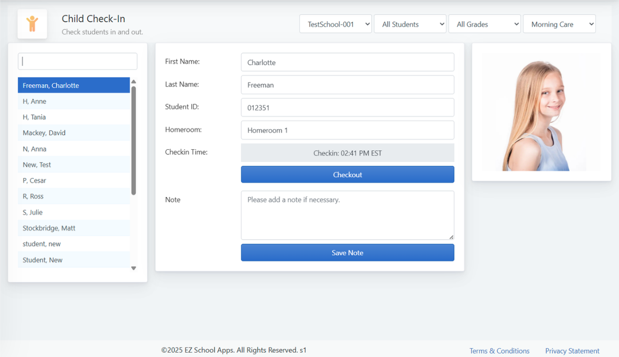Edit the Homeroom field value
The height and width of the screenshot is (357, 619).
[x=347, y=130]
